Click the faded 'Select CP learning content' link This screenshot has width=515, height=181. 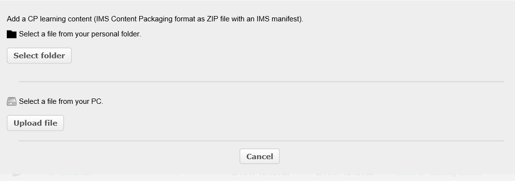point(438,173)
